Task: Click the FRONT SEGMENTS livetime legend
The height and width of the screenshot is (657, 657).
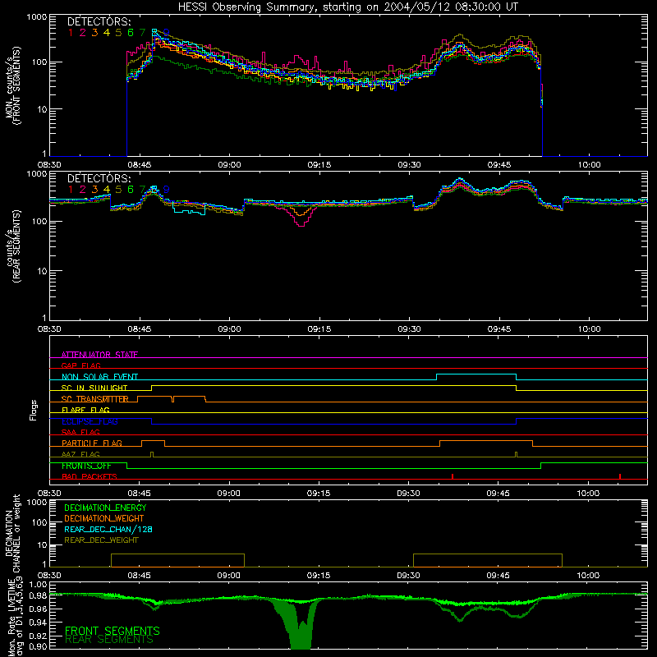Action: click(113, 631)
